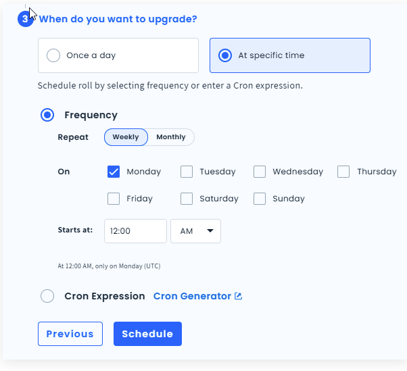Click the step 3 number badge

coord(26,19)
